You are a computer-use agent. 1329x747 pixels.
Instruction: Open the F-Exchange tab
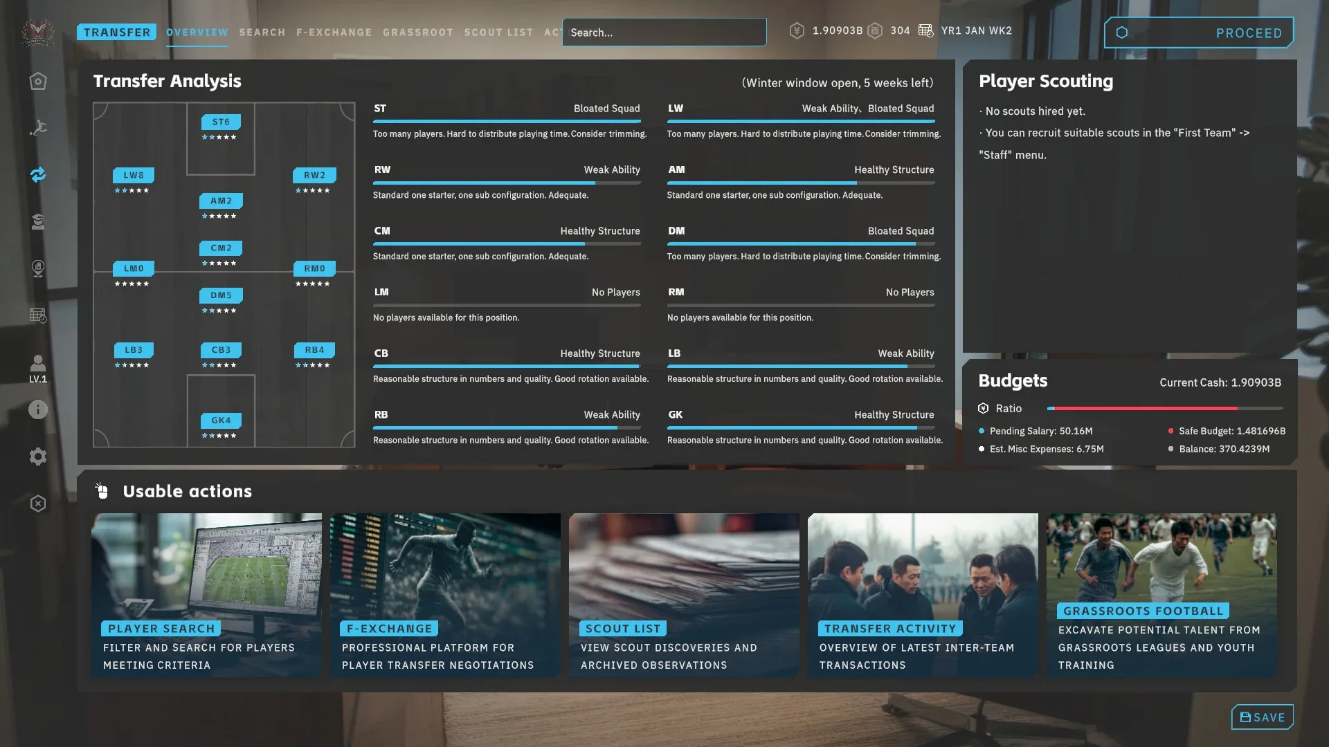[334, 33]
